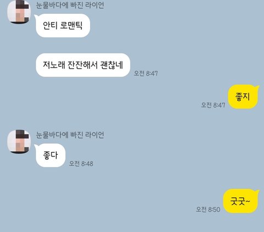The height and width of the screenshot is (232, 264).
Task: Select the yellow 좋지 message bubble
Action: tap(243, 96)
